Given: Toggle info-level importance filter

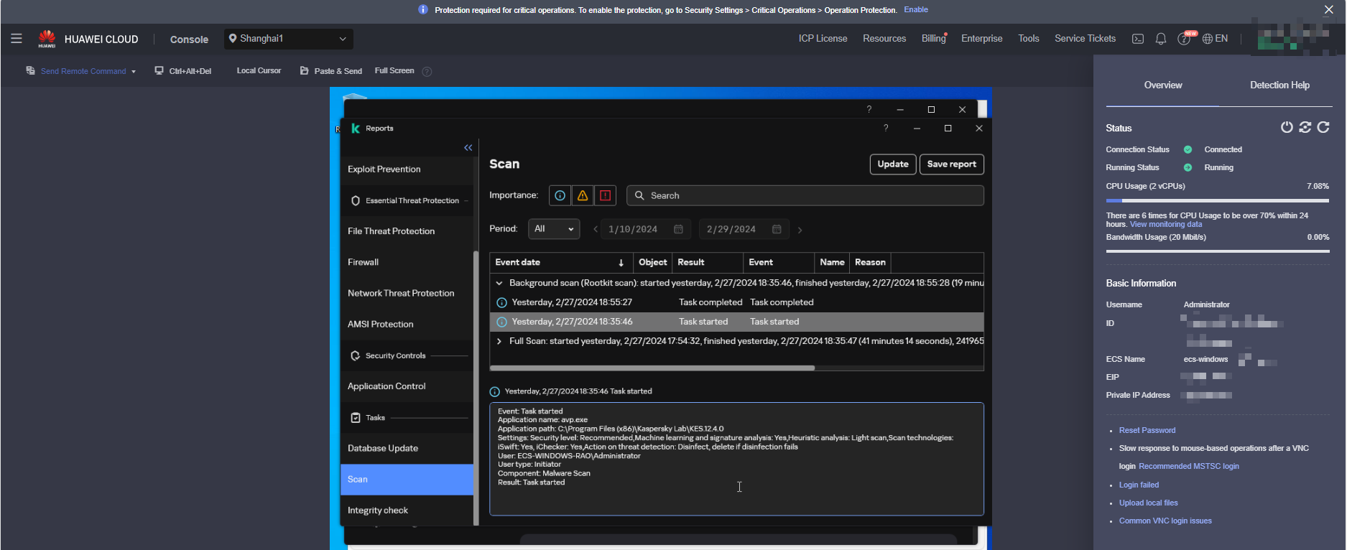Looking at the screenshot, I should [x=560, y=195].
